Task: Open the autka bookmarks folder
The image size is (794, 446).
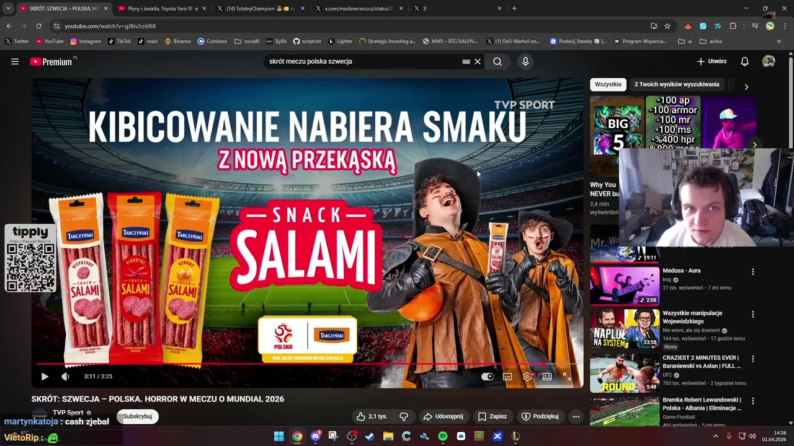Action: pos(710,42)
